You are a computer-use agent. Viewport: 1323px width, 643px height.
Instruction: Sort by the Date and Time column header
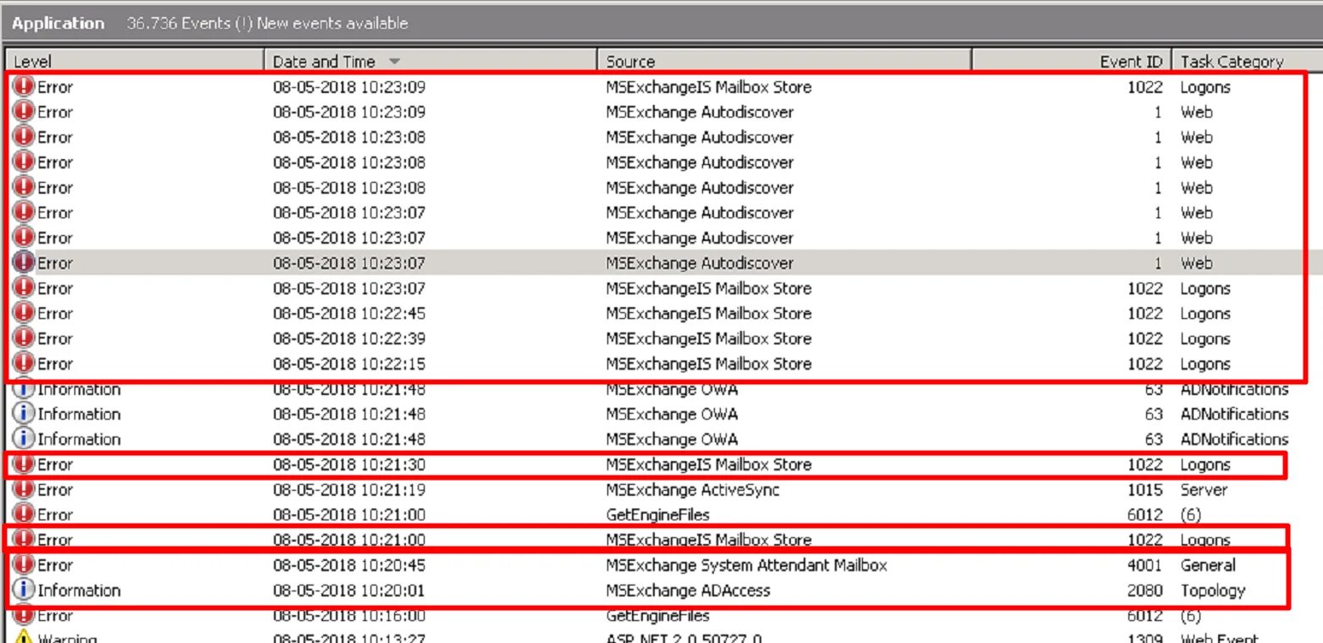point(431,61)
